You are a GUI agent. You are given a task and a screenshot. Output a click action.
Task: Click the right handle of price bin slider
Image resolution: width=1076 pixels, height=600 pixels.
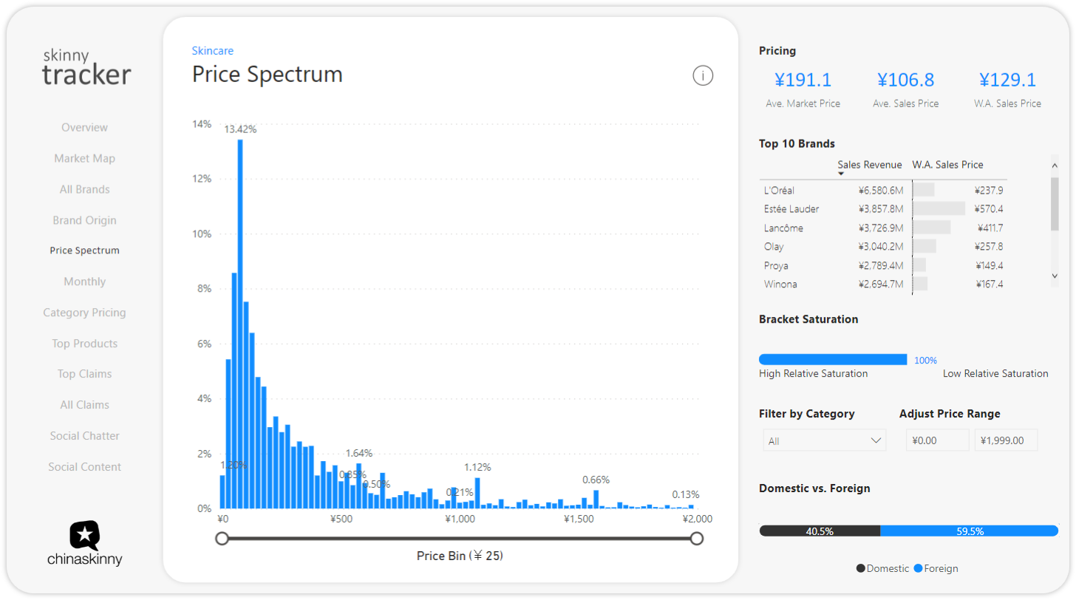(x=696, y=539)
